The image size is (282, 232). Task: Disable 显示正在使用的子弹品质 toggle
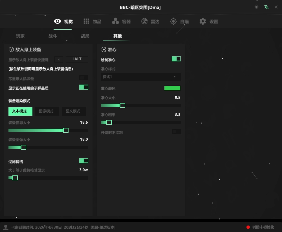click(84, 87)
